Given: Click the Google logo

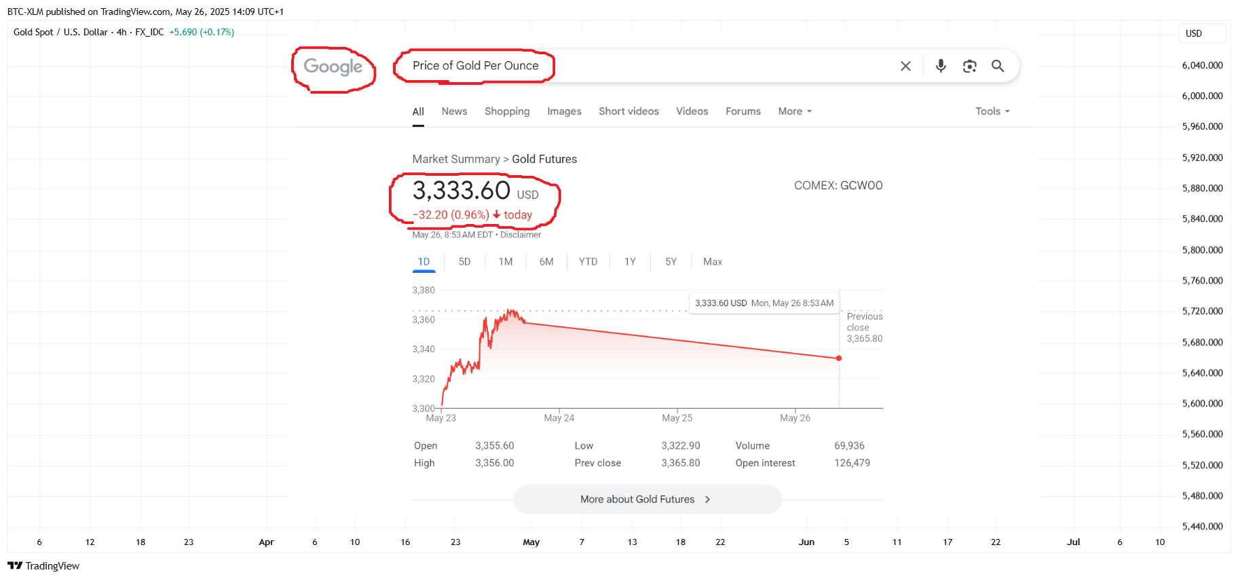Looking at the screenshot, I should (333, 67).
